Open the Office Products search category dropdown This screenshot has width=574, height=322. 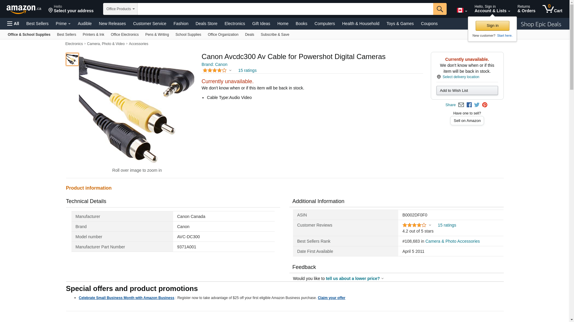click(x=120, y=9)
